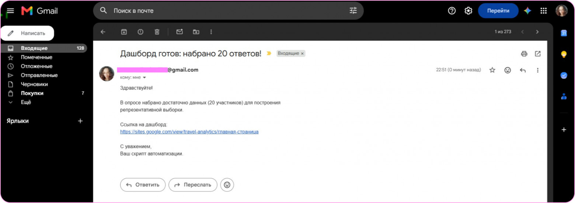Remove the Входящие label from the email
Screen dimensions: 575x203
click(x=303, y=53)
